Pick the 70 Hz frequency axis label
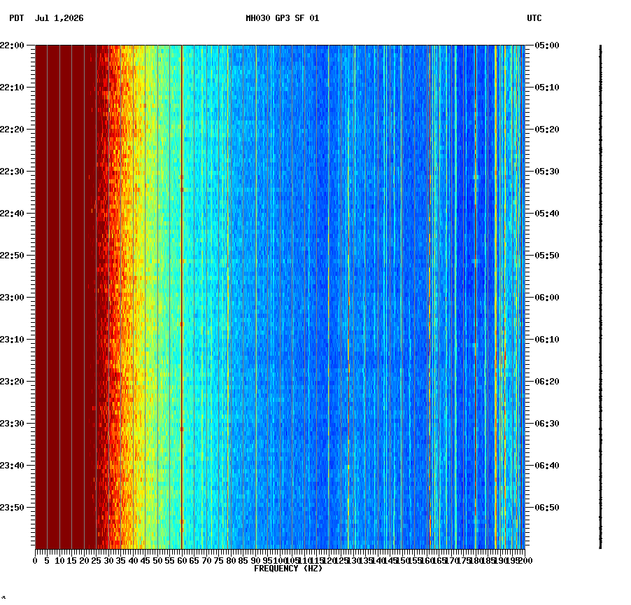The width and height of the screenshot is (631, 605). [206, 561]
